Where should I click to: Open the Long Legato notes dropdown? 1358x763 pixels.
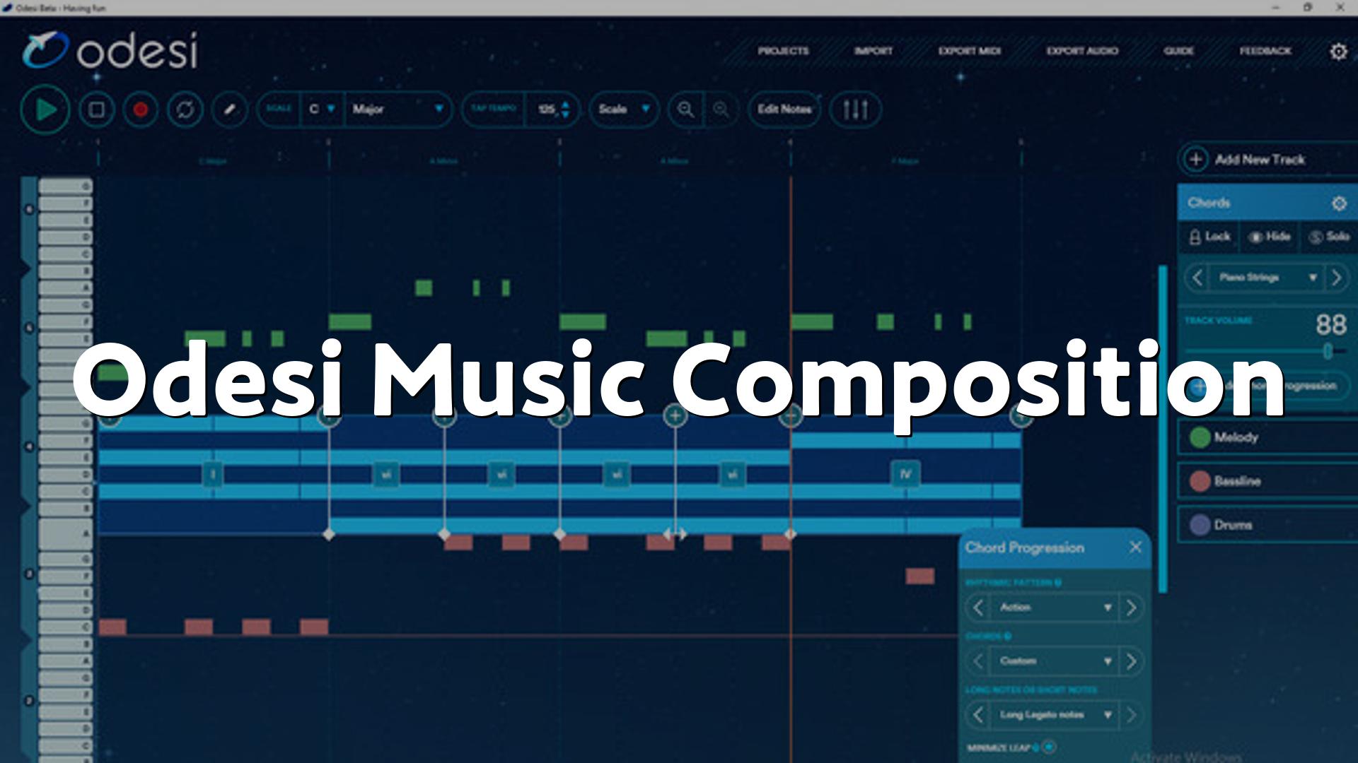click(x=1053, y=715)
